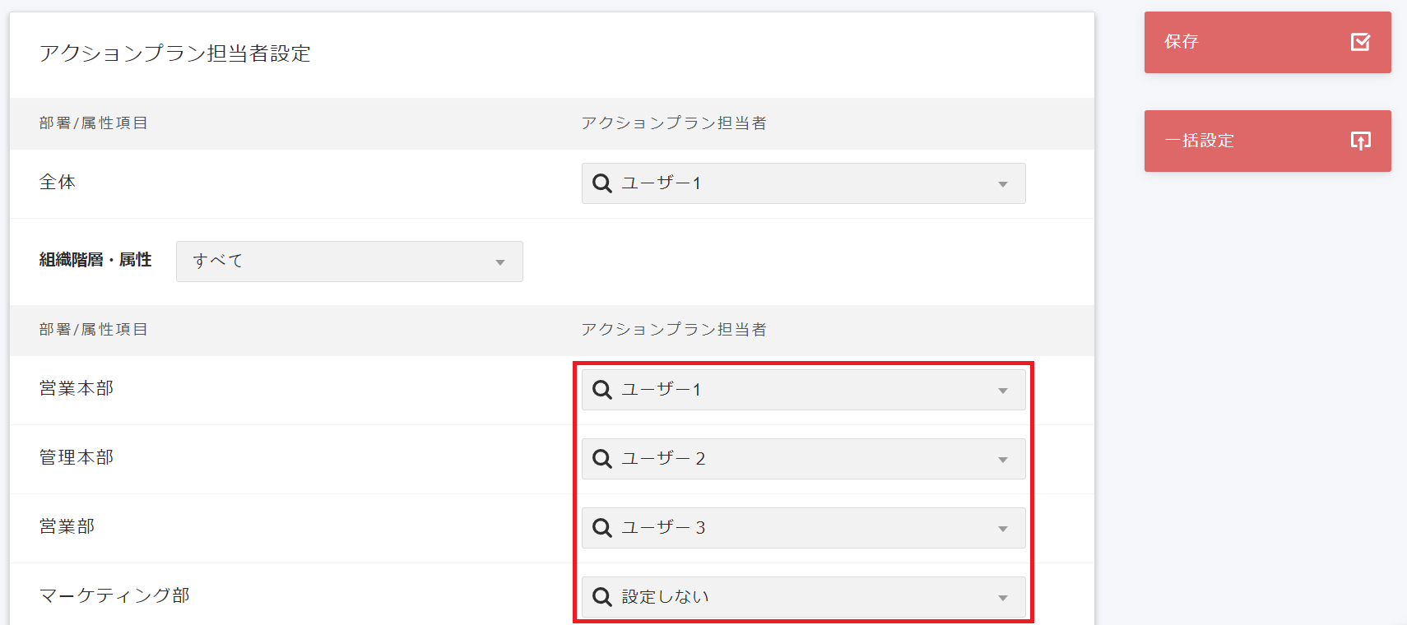Expand マーケティング部 assignee dropdown arrow
This screenshot has width=1407, height=625.
1002,598
